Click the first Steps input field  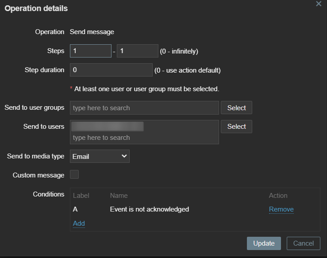click(90, 51)
